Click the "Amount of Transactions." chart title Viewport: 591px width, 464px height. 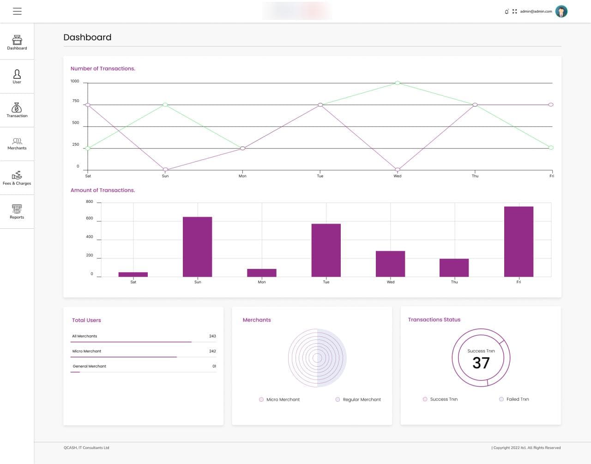(103, 190)
